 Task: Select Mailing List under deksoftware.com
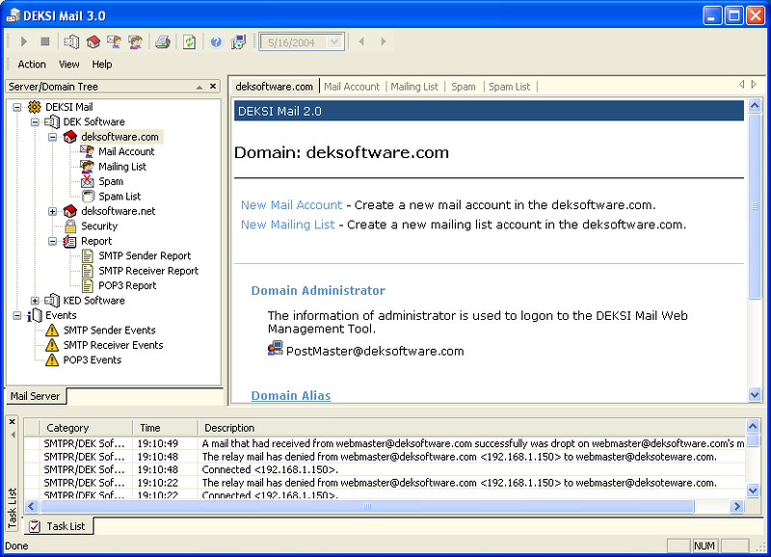[122, 167]
